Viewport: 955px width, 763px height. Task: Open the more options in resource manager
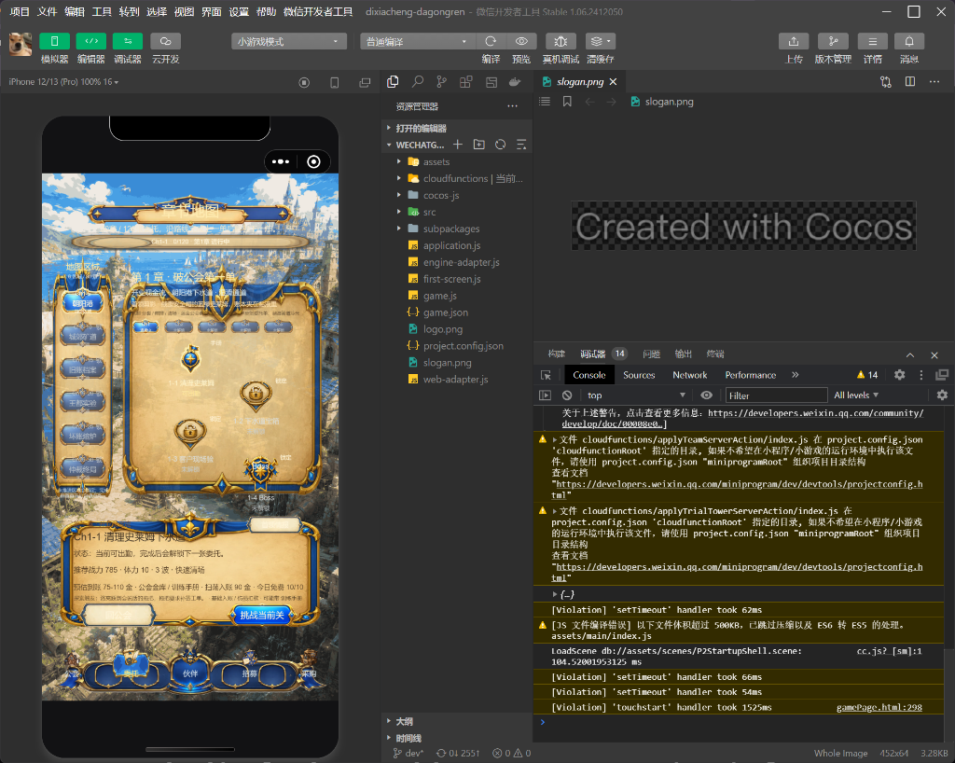pos(512,106)
